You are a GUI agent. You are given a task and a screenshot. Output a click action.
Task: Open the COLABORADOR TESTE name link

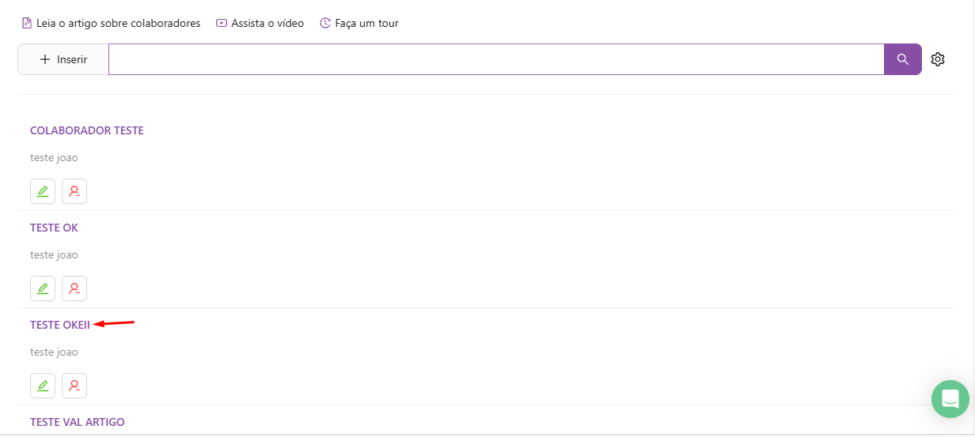click(87, 130)
